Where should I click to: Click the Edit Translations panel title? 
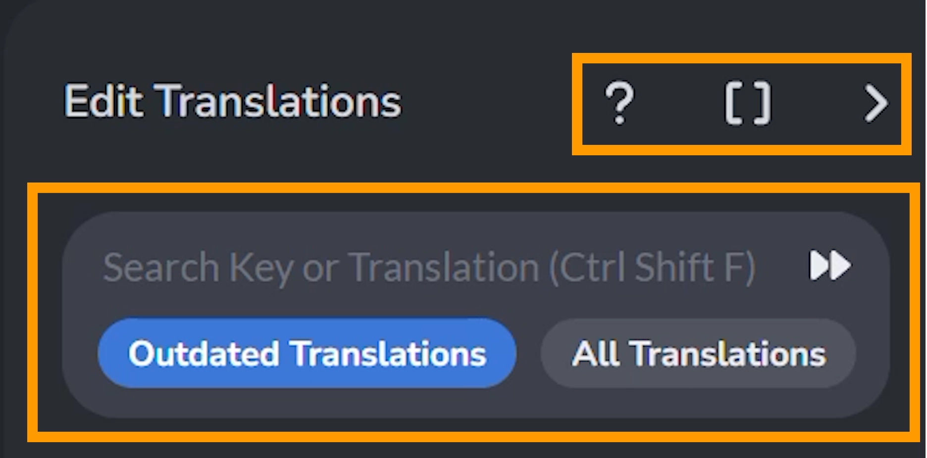(x=233, y=102)
